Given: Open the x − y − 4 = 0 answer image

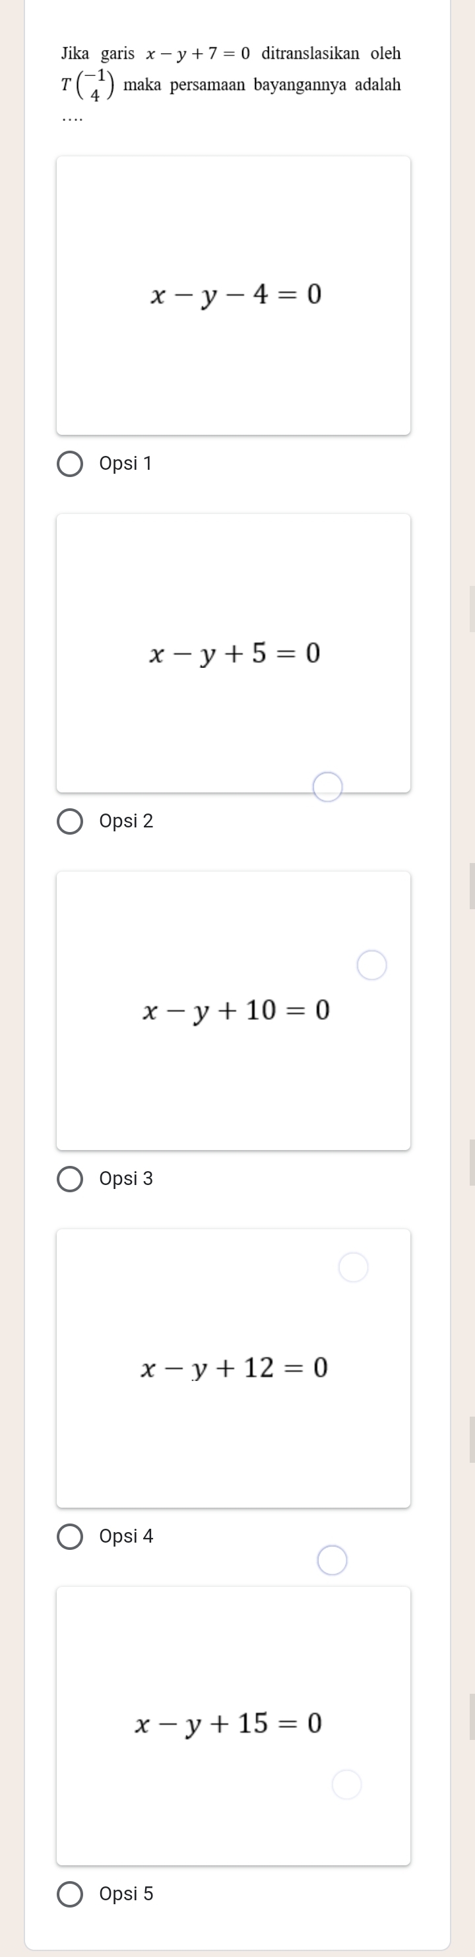Looking at the screenshot, I should coord(234,296).
